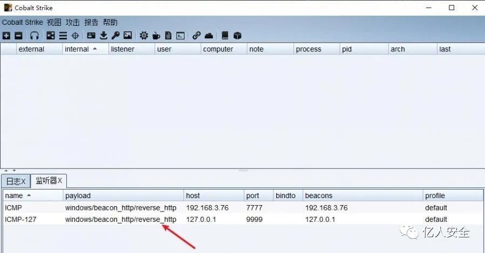The height and width of the screenshot is (253, 485).
Task: Click the Java coffee cup icon
Action: [x=156, y=36]
